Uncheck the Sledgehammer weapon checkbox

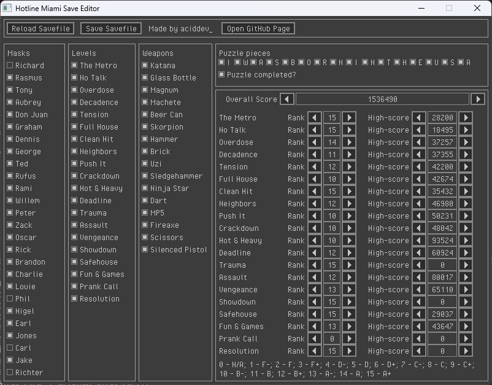[x=145, y=176]
